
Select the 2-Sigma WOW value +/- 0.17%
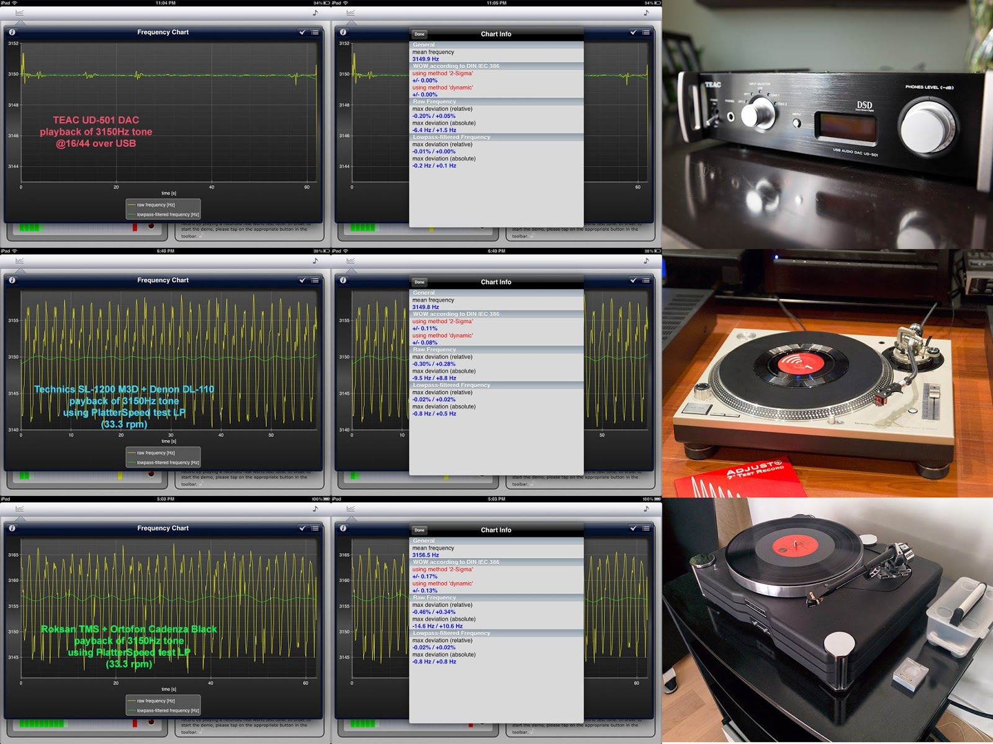pos(425,577)
